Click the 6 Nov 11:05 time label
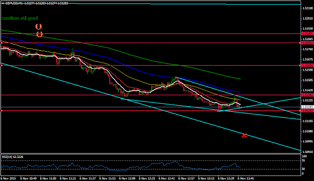 (x=48, y=178)
